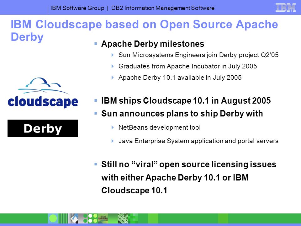Image resolution: width=301 pixels, height=226 pixels.
Task: Click 'IBM ships Cloudscape 10.1 in August 2005'
Action: point(186,100)
